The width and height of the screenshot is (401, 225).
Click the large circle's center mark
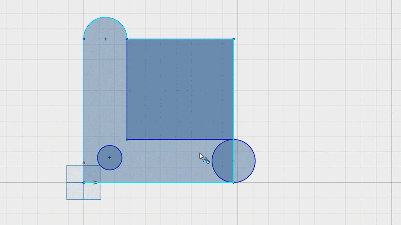click(234, 161)
